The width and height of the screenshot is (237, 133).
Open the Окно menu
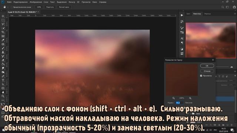click(95, 2)
